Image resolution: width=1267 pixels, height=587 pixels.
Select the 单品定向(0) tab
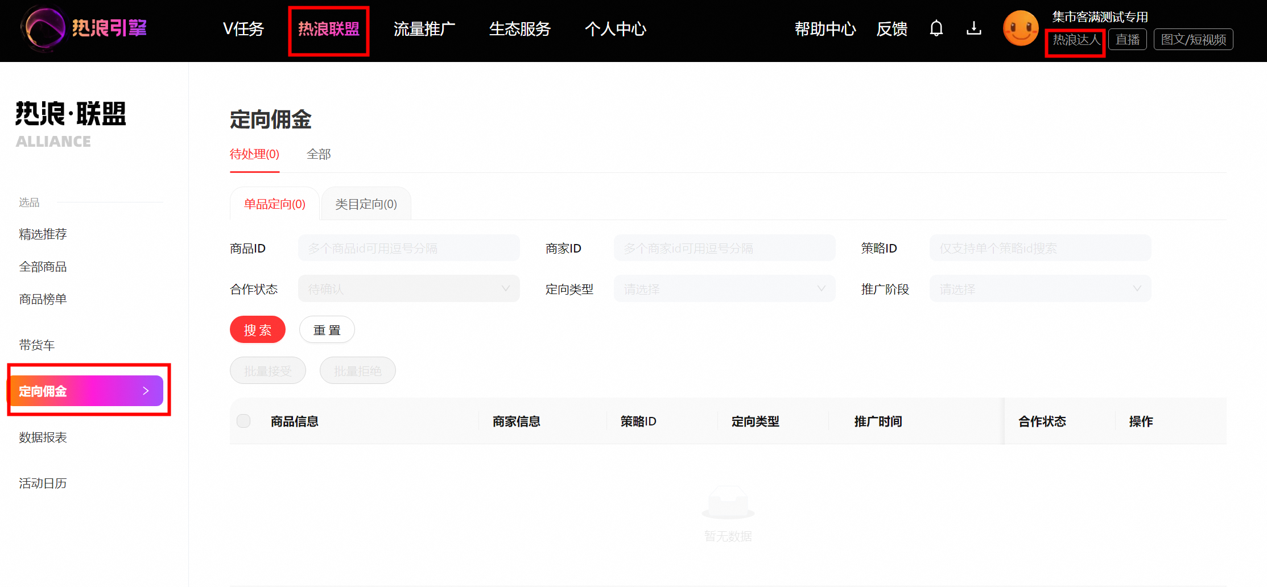275,204
